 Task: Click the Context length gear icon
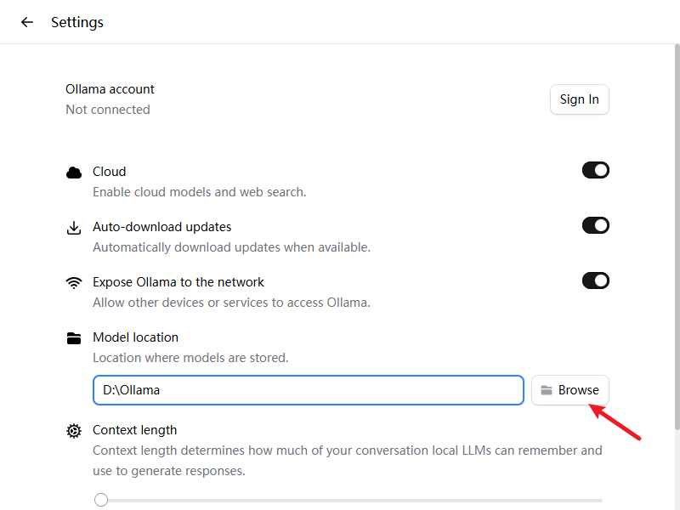74,431
